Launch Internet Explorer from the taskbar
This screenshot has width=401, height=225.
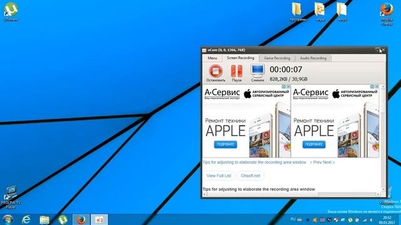[x=26, y=219]
